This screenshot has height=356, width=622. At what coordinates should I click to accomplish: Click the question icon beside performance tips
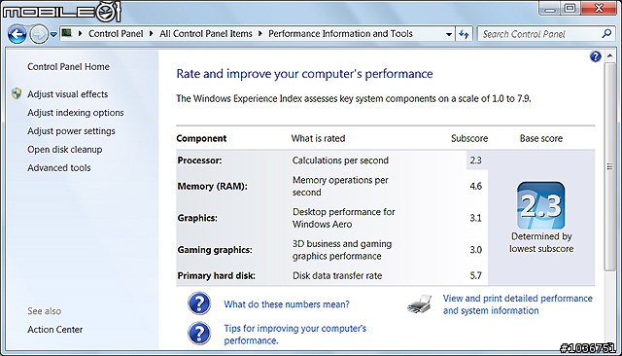199,334
